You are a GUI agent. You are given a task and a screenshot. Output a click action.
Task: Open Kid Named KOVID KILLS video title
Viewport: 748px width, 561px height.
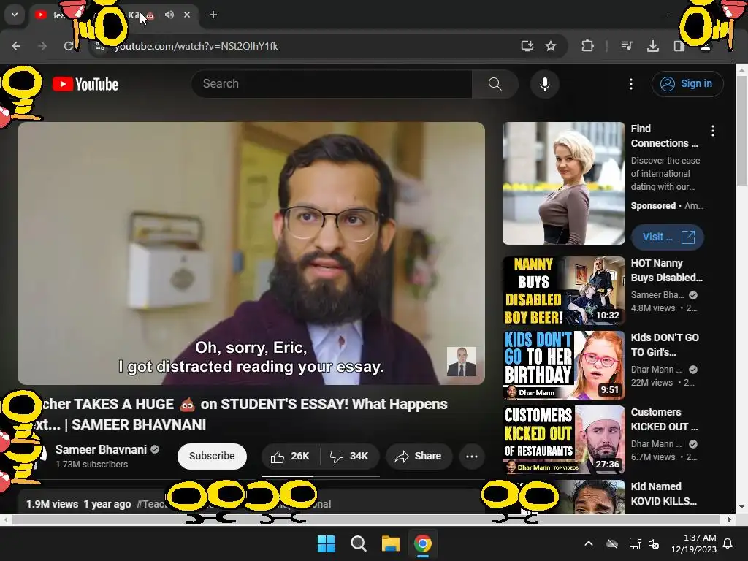tap(663, 494)
